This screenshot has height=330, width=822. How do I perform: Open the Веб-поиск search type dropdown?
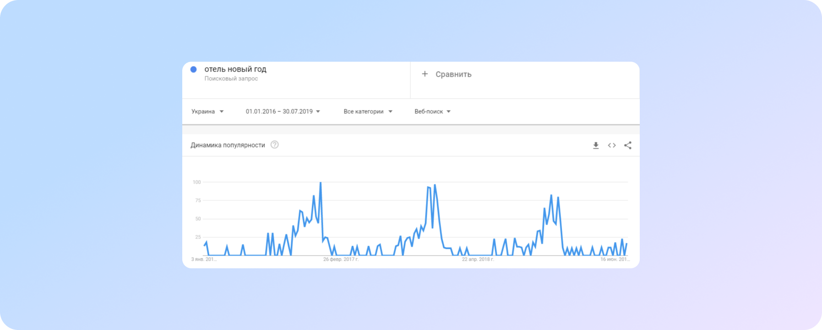pos(433,112)
